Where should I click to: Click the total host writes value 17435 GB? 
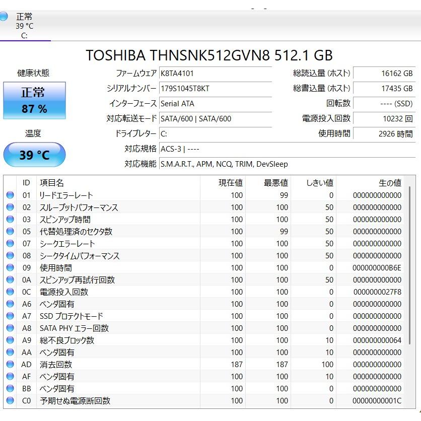pyautogui.click(x=384, y=88)
